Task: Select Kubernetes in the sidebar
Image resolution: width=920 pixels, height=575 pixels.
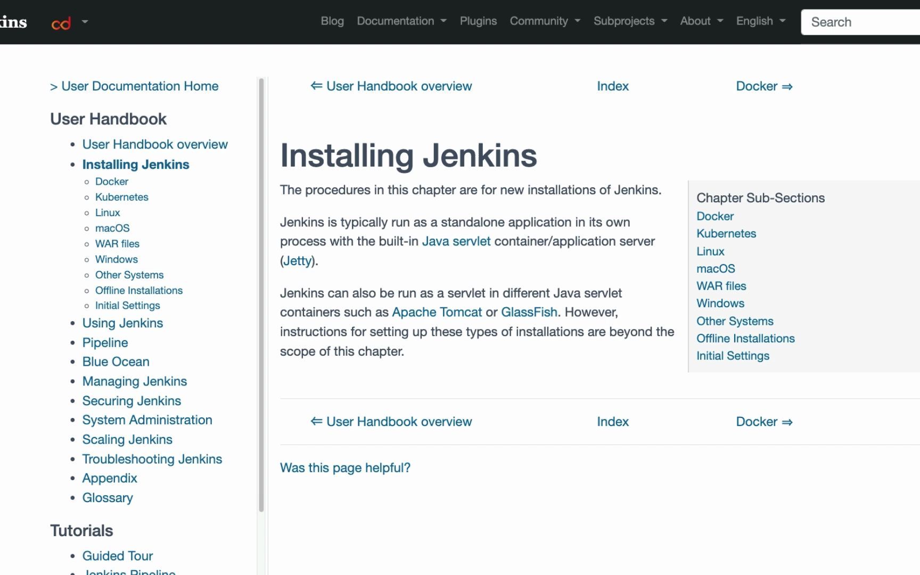Action: [x=121, y=197]
